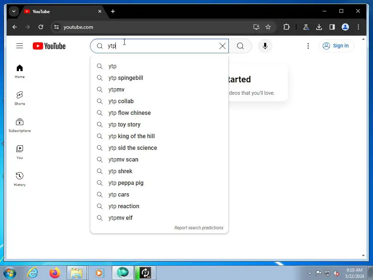Choose 'ytp flow chinese' suggestion
The image size is (373, 280).
click(159, 113)
